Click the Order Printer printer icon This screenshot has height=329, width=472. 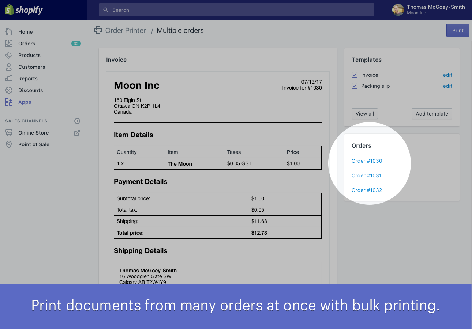98,30
